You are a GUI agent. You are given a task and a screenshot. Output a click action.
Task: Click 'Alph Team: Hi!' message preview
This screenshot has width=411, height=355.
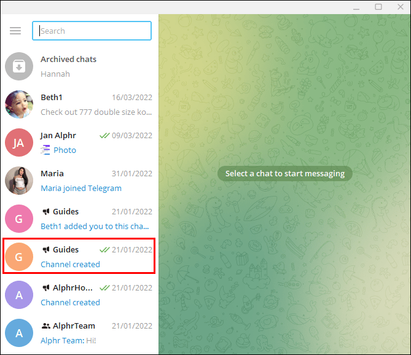[x=68, y=340]
